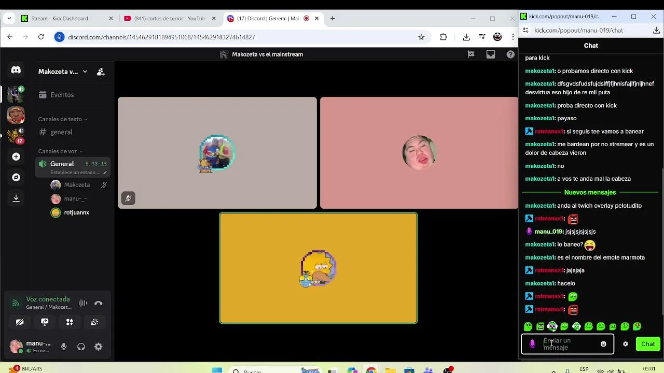Expand the Makozeta server name dropdown
Screen dimensions: 664x373
[x=63, y=71]
